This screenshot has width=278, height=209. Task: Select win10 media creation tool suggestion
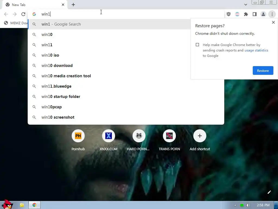[x=109, y=76]
